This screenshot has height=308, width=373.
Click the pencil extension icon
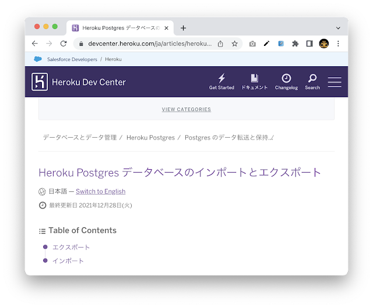pyautogui.click(x=267, y=44)
